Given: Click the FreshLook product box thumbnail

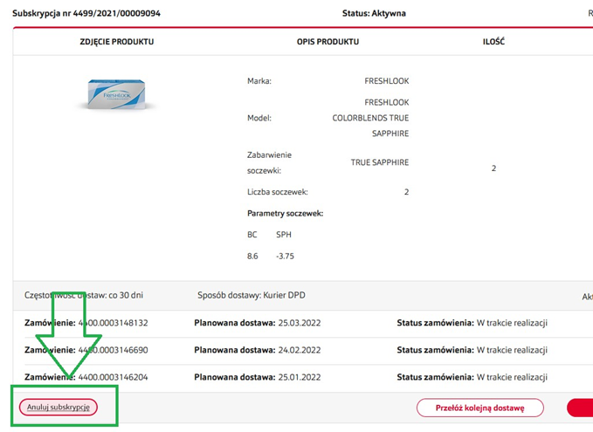Looking at the screenshot, I should point(116,94).
